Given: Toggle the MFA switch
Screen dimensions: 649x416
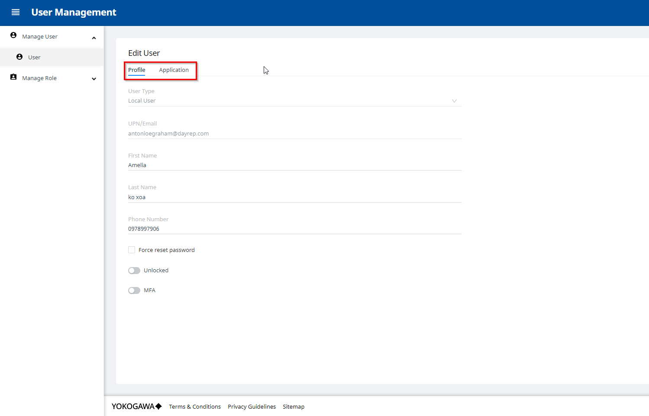Looking at the screenshot, I should pos(134,290).
